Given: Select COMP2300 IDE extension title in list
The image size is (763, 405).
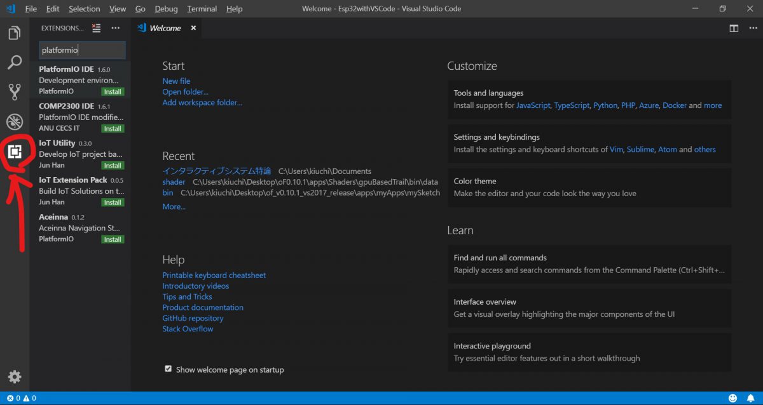Looking at the screenshot, I should click(66, 106).
